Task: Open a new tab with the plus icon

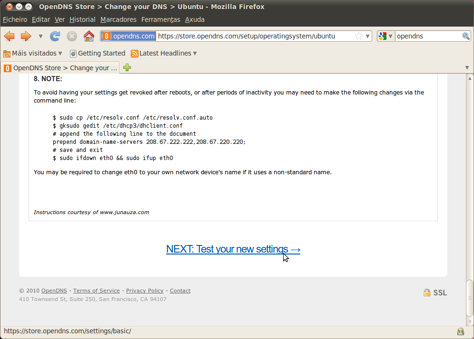Action: (127, 67)
